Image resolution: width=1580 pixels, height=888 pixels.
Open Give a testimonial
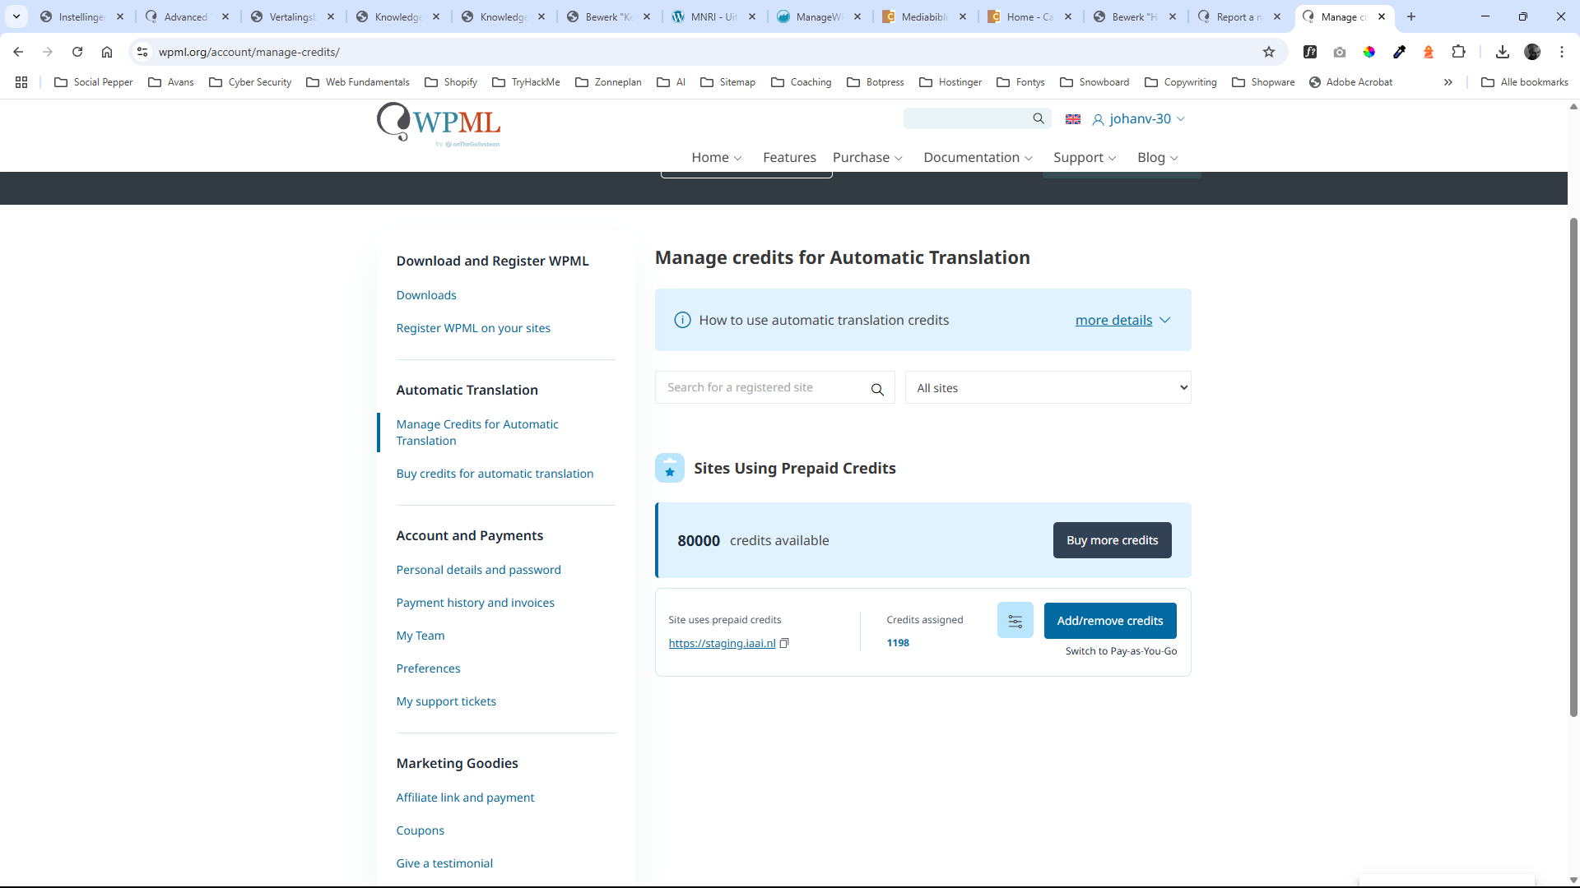coord(444,863)
